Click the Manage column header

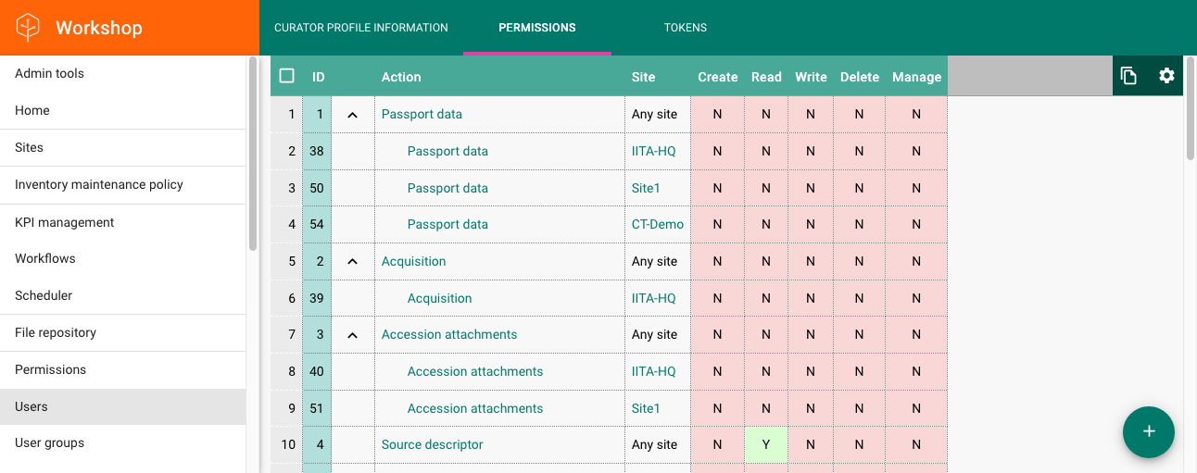[x=916, y=77]
